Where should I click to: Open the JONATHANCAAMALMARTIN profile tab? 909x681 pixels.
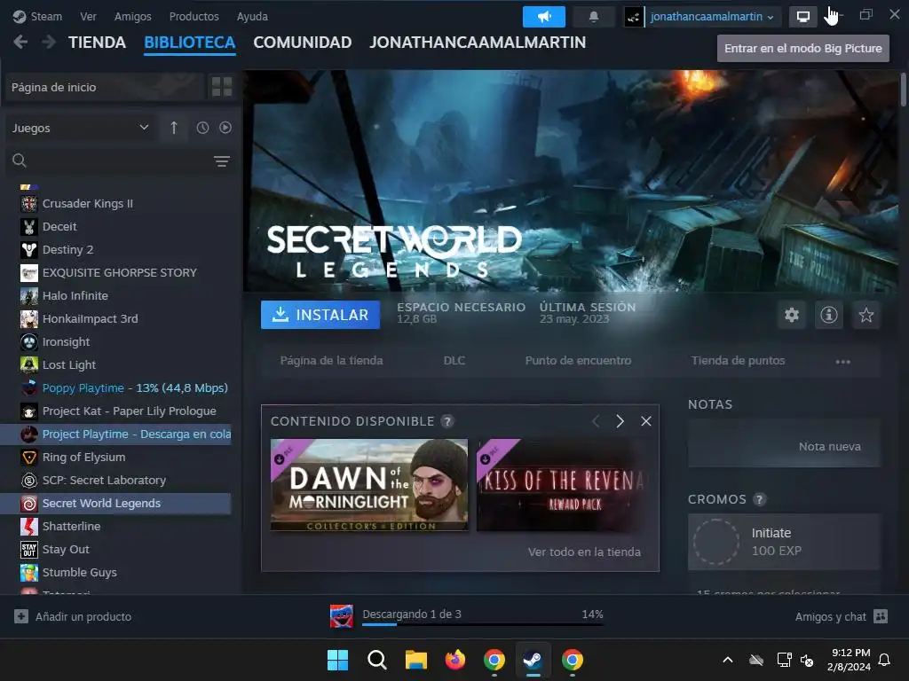tap(478, 43)
